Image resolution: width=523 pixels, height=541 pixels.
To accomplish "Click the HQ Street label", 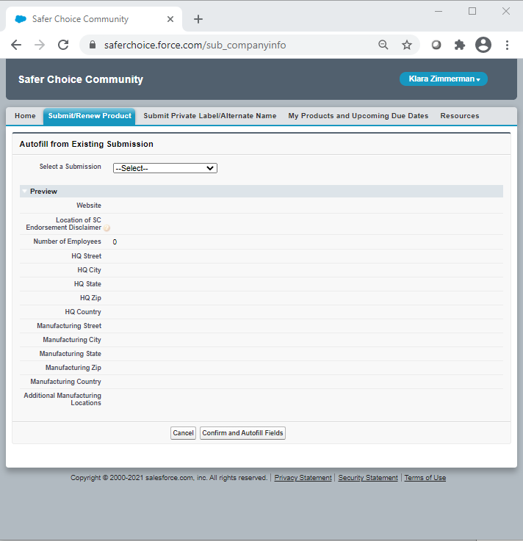I will click(x=86, y=256).
